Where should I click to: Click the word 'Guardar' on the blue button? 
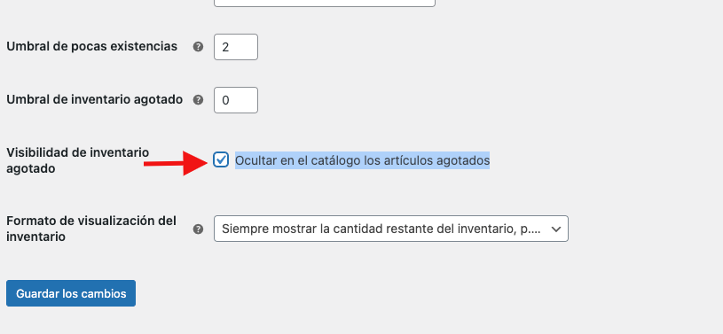(x=38, y=294)
